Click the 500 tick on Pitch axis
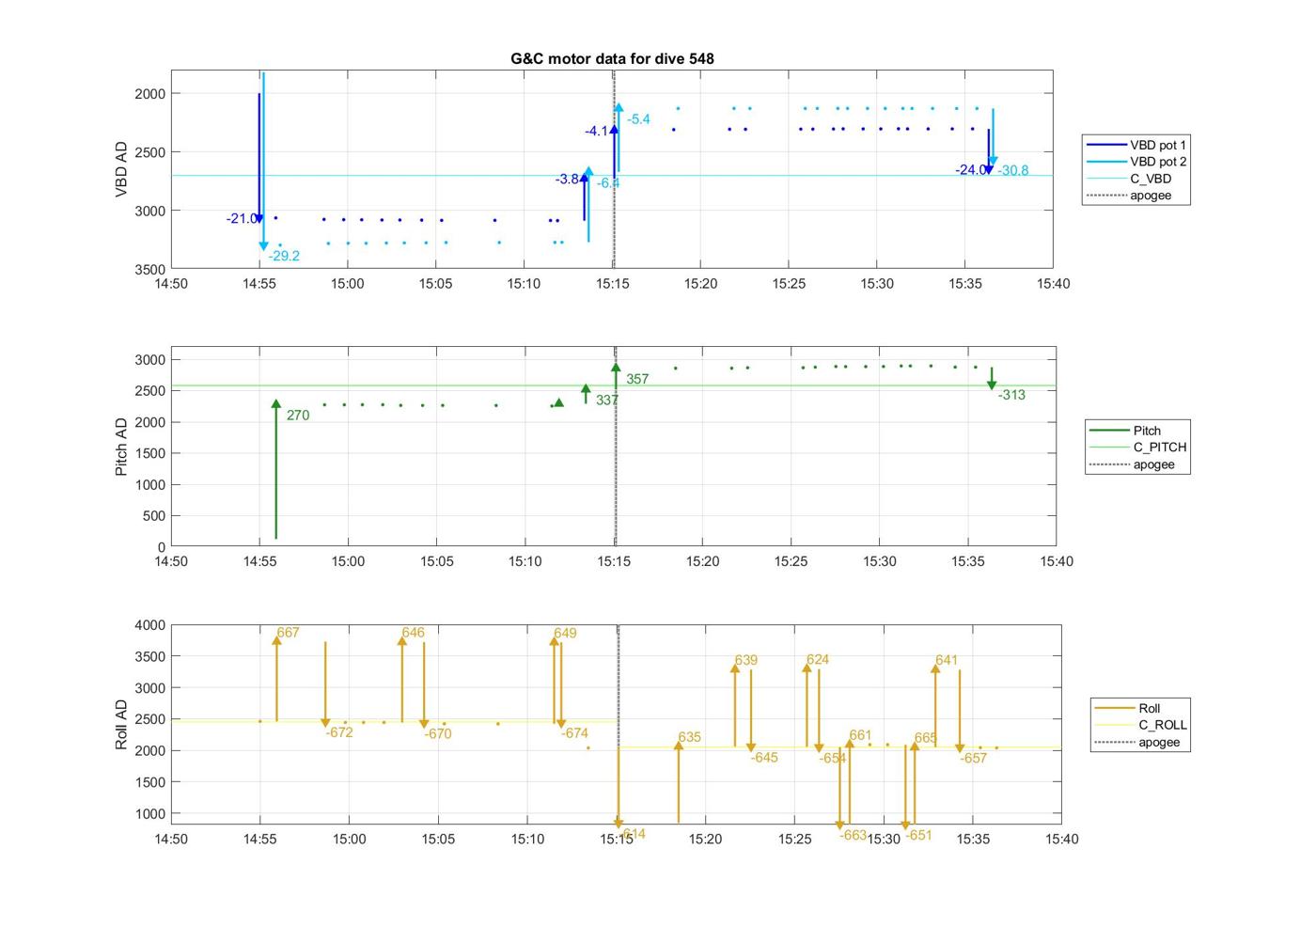 click(x=154, y=516)
